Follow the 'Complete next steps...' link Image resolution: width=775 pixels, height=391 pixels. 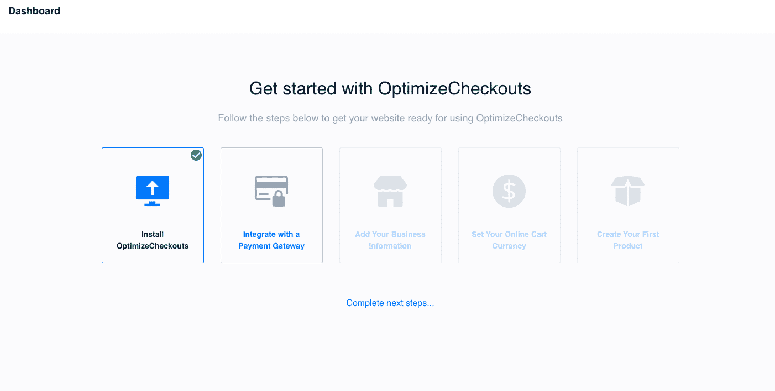point(390,303)
